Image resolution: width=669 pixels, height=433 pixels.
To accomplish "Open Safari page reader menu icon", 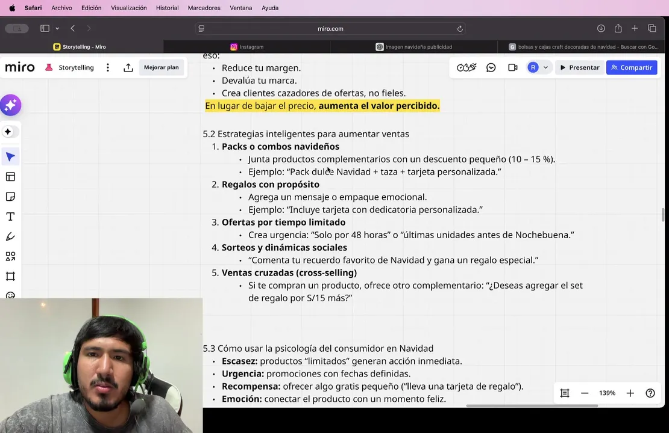I will [x=201, y=28].
